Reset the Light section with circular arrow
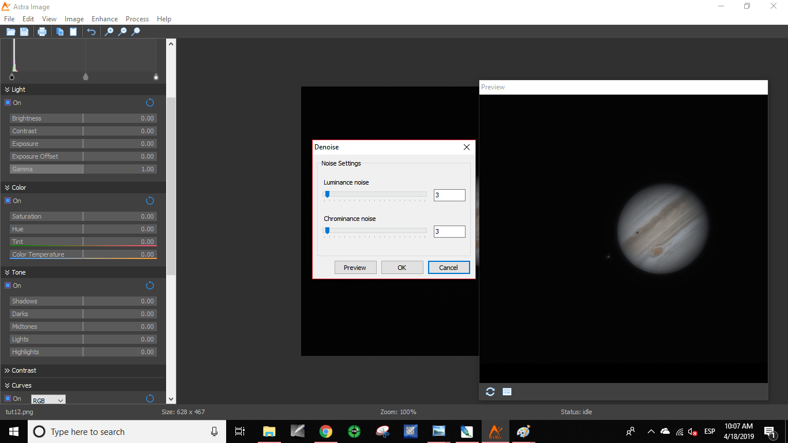 (x=150, y=103)
